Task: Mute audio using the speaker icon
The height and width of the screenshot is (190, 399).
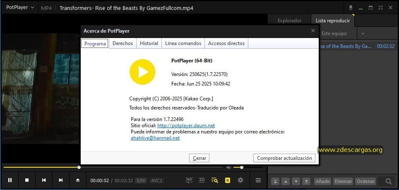Action: 229,167
